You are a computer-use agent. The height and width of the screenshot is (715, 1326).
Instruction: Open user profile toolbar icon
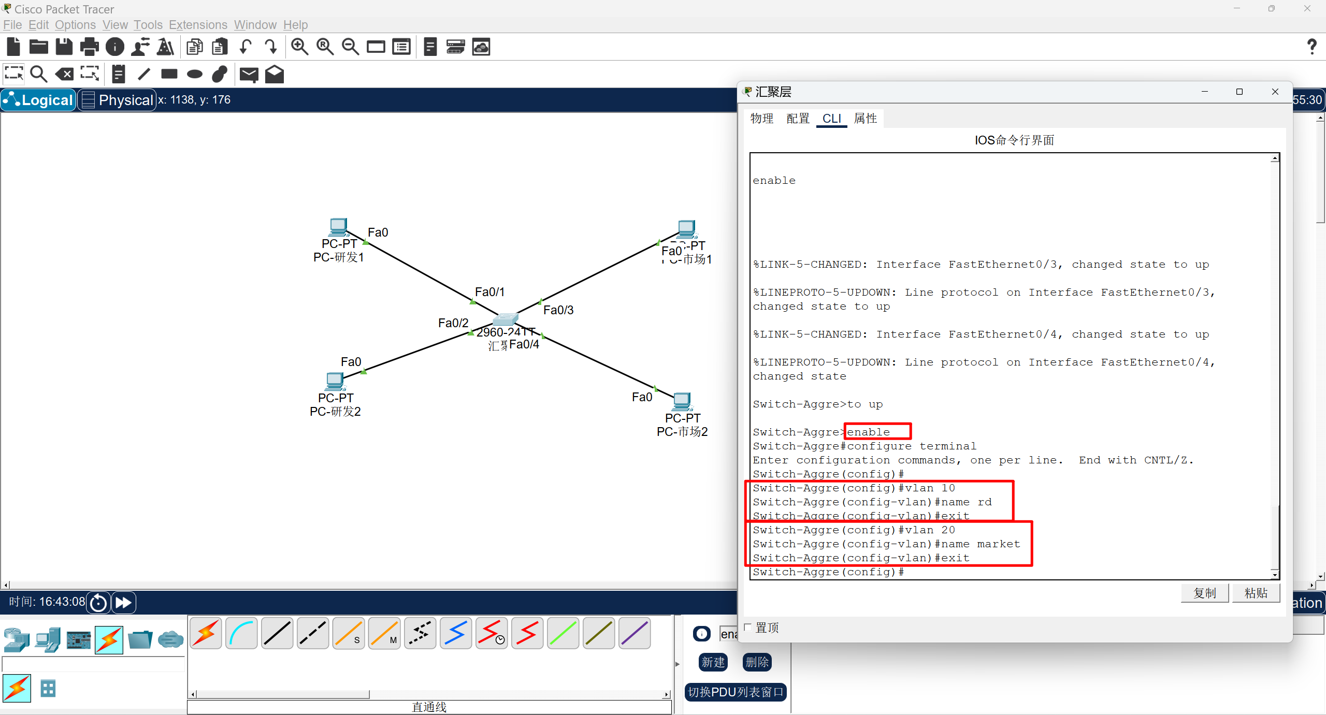[x=140, y=47]
